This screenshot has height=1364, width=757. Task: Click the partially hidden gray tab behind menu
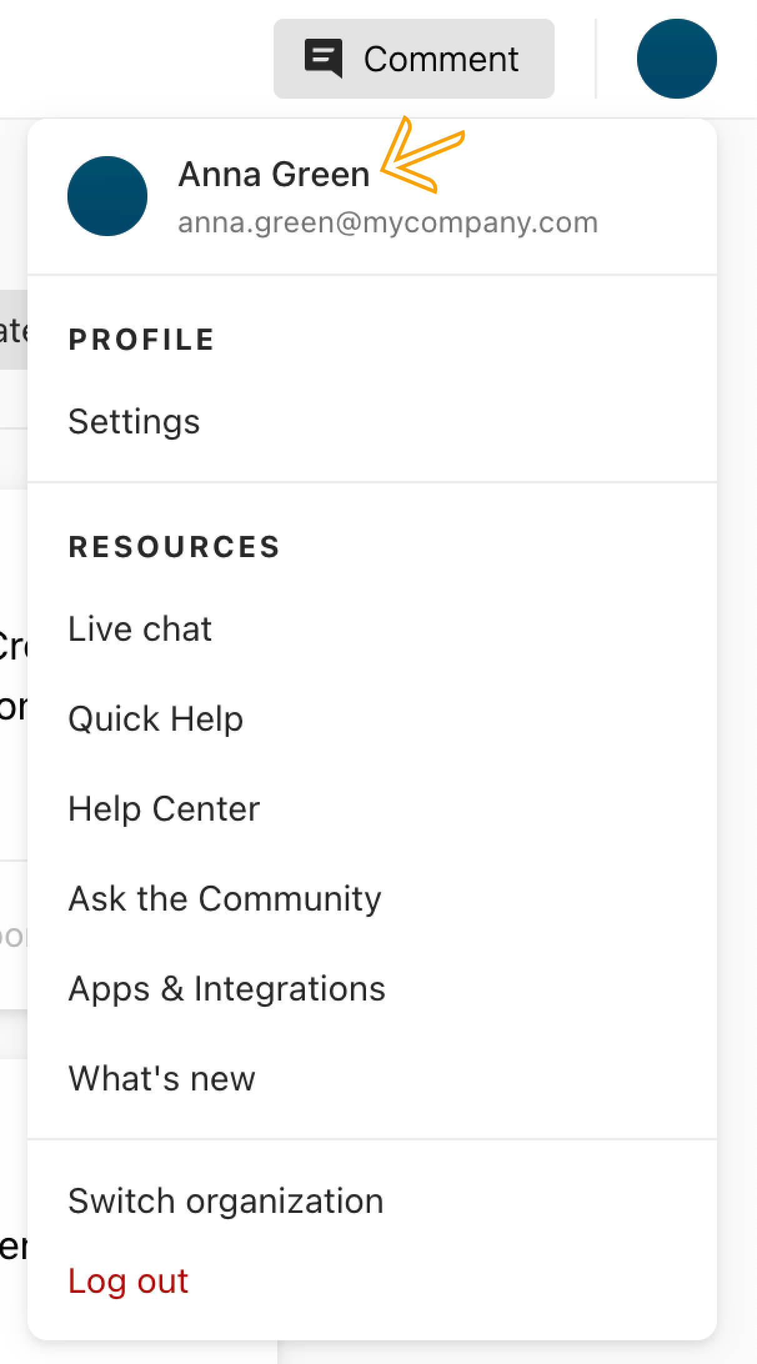click(14, 330)
